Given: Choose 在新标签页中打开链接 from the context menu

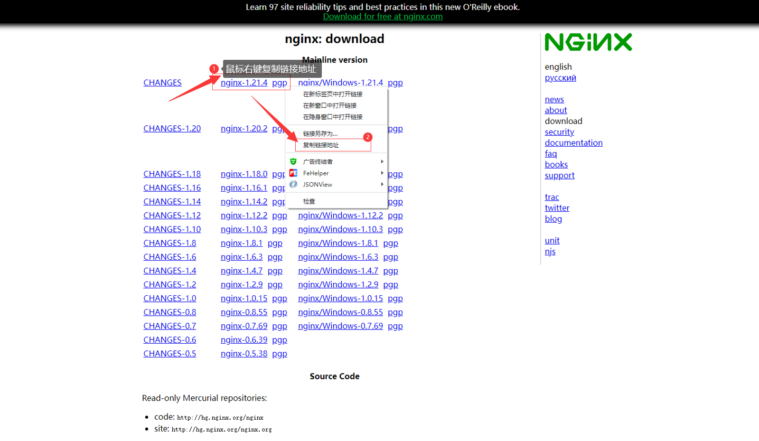Looking at the screenshot, I should point(333,94).
